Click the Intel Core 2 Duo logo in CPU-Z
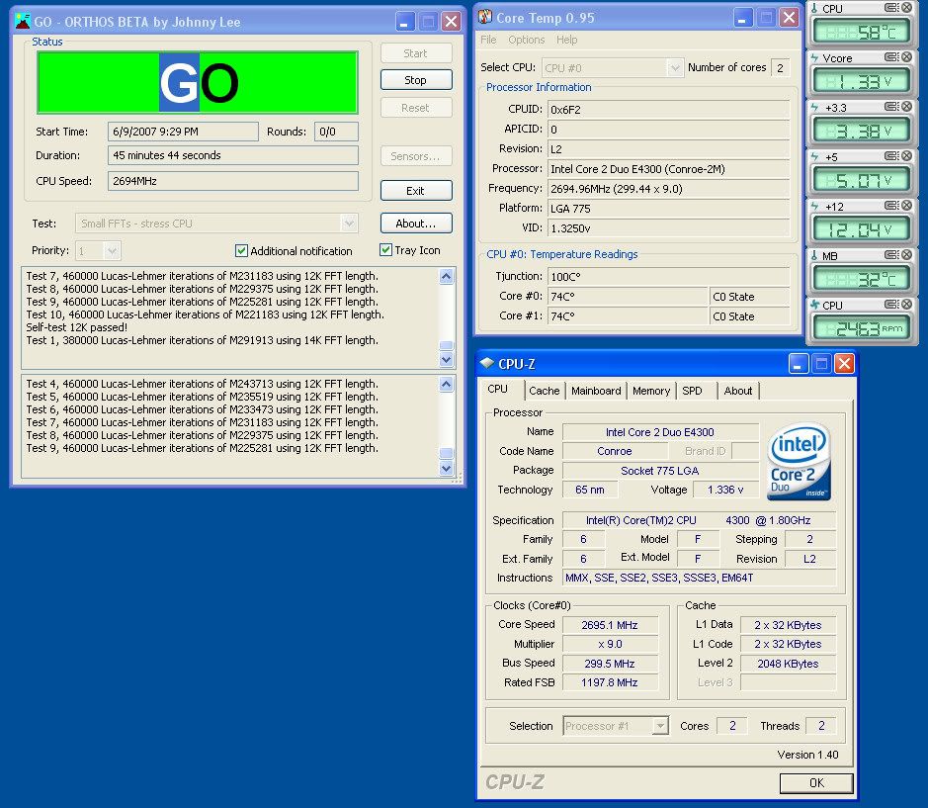 (799, 462)
